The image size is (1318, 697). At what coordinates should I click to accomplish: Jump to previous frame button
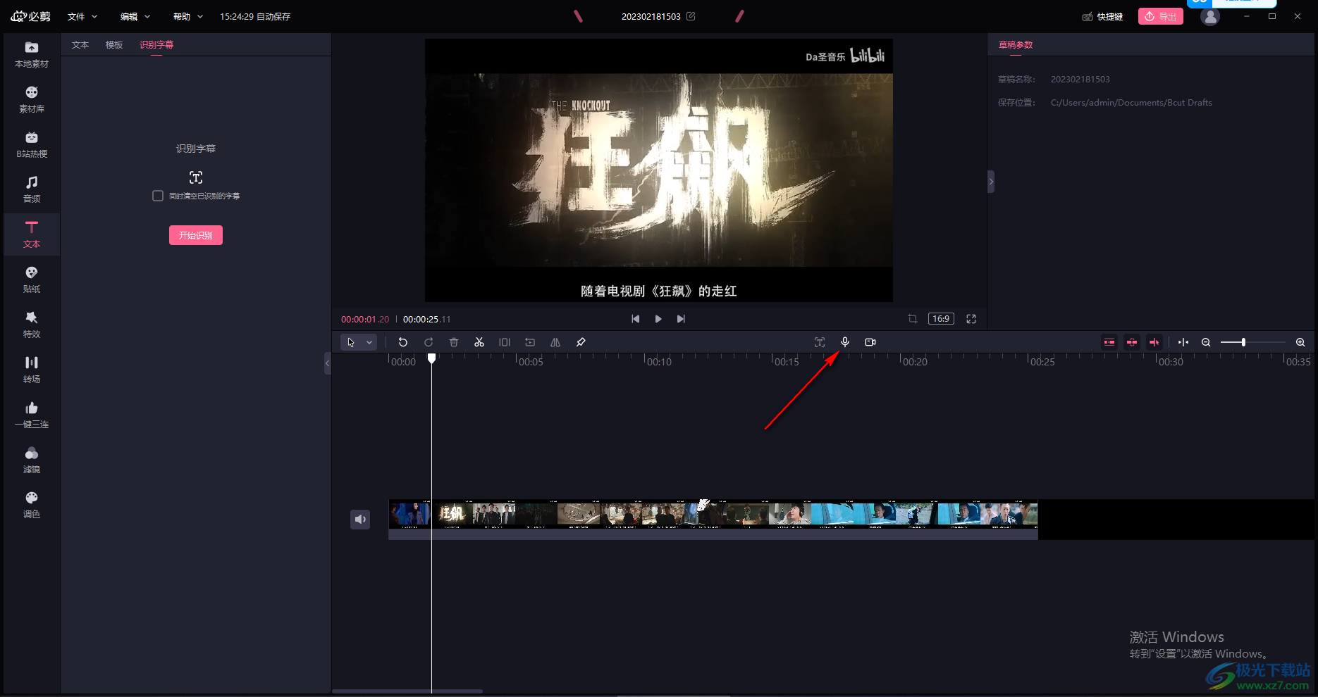(x=636, y=319)
